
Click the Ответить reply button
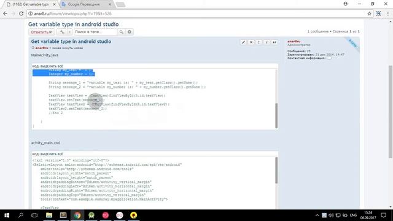(41, 32)
